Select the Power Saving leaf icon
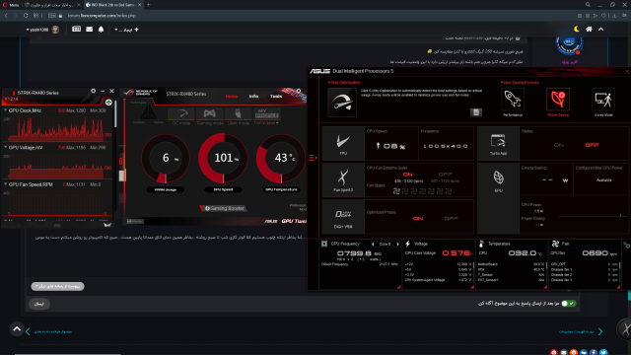Viewport: 631px width, 355px height. pyautogui.click(x=558, y=100)
